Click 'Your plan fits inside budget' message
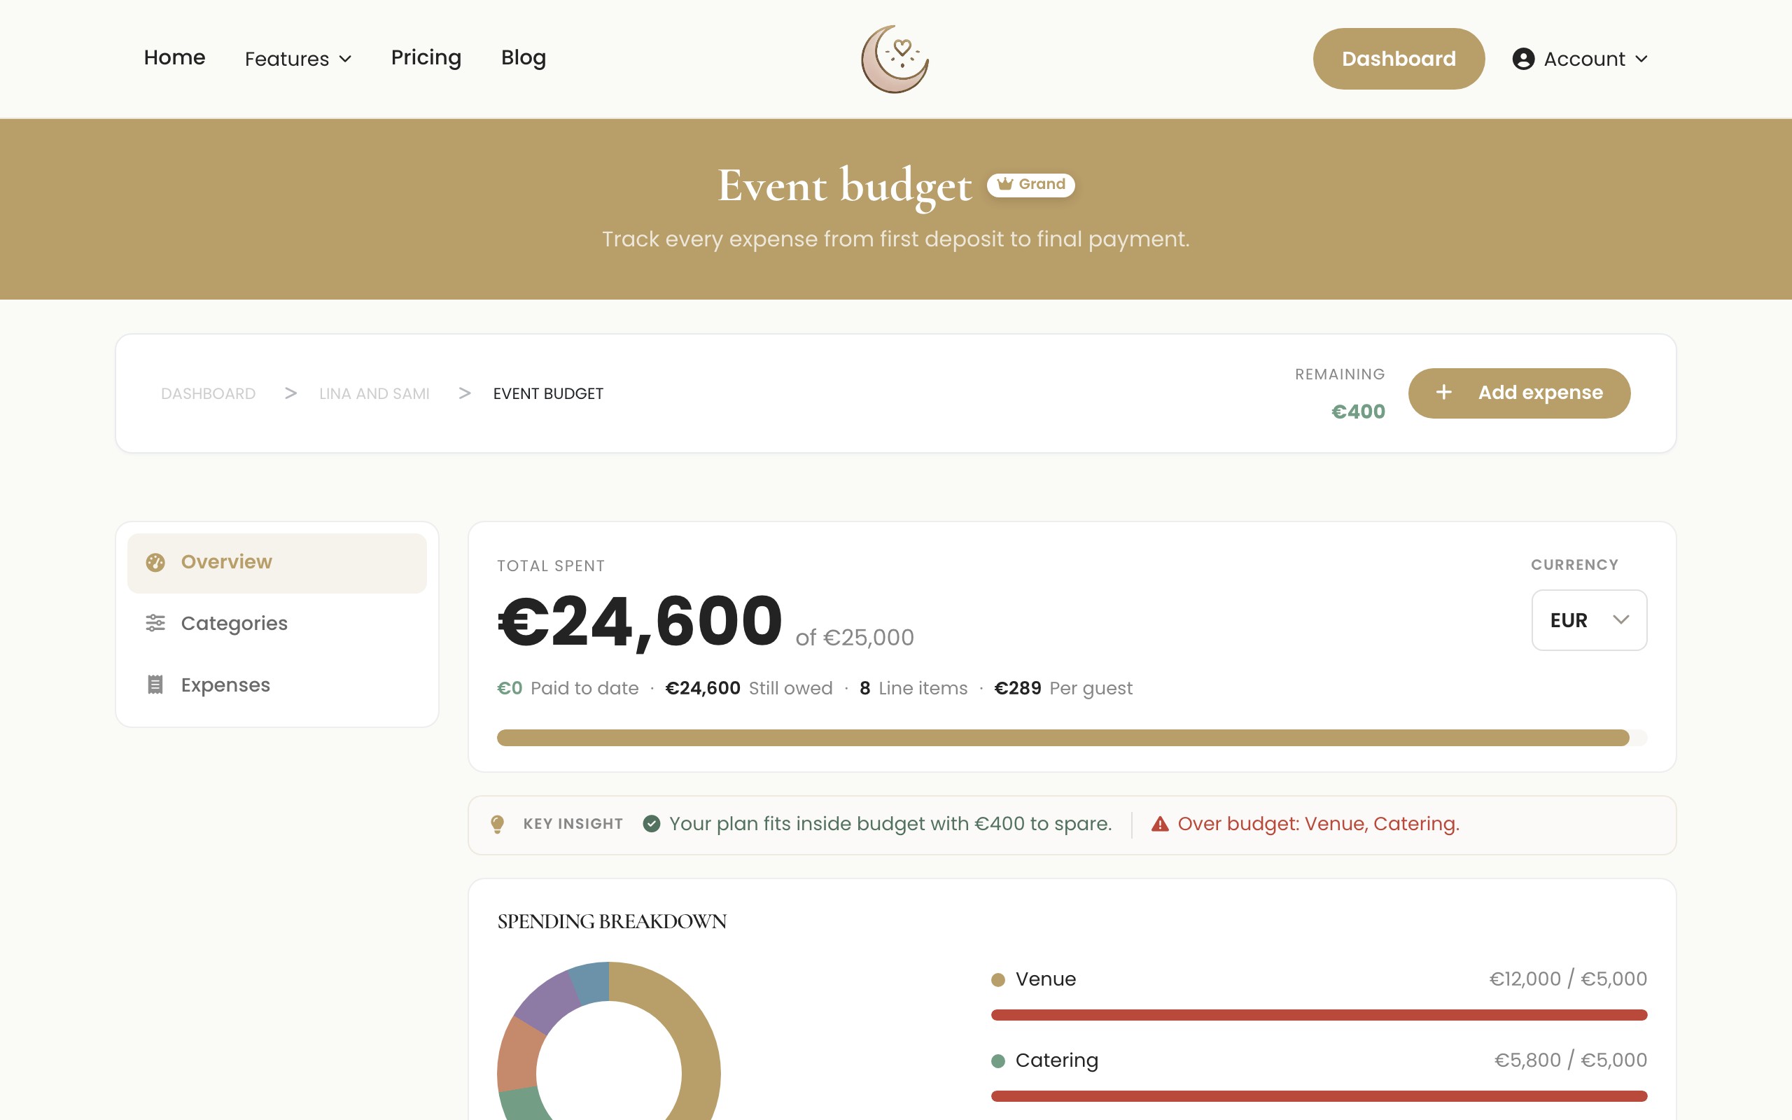The width and height of the screenshot is (1792, 1120). 890,824
